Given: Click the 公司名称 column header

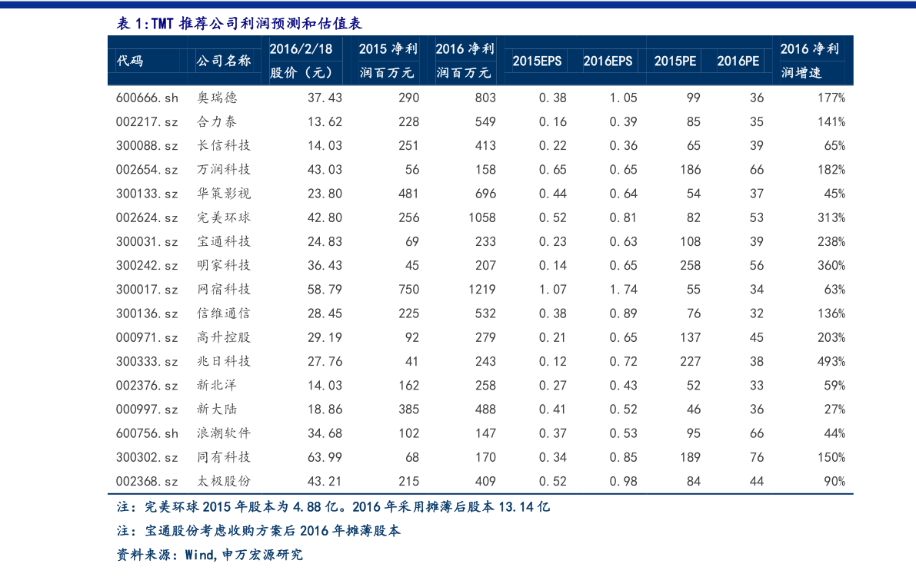Looking at the screenshot, I should click(x=223, y=61).
